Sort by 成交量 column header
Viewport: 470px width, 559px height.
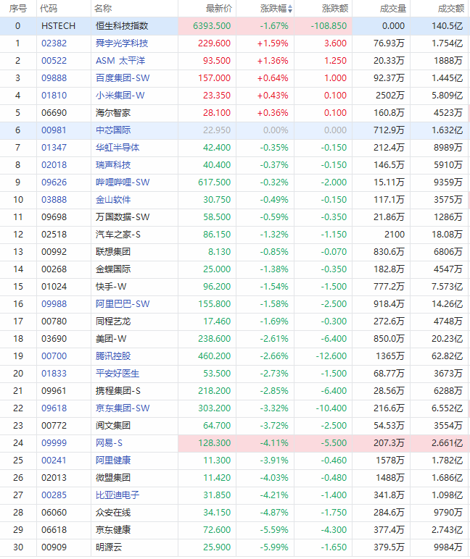(393, 8)
